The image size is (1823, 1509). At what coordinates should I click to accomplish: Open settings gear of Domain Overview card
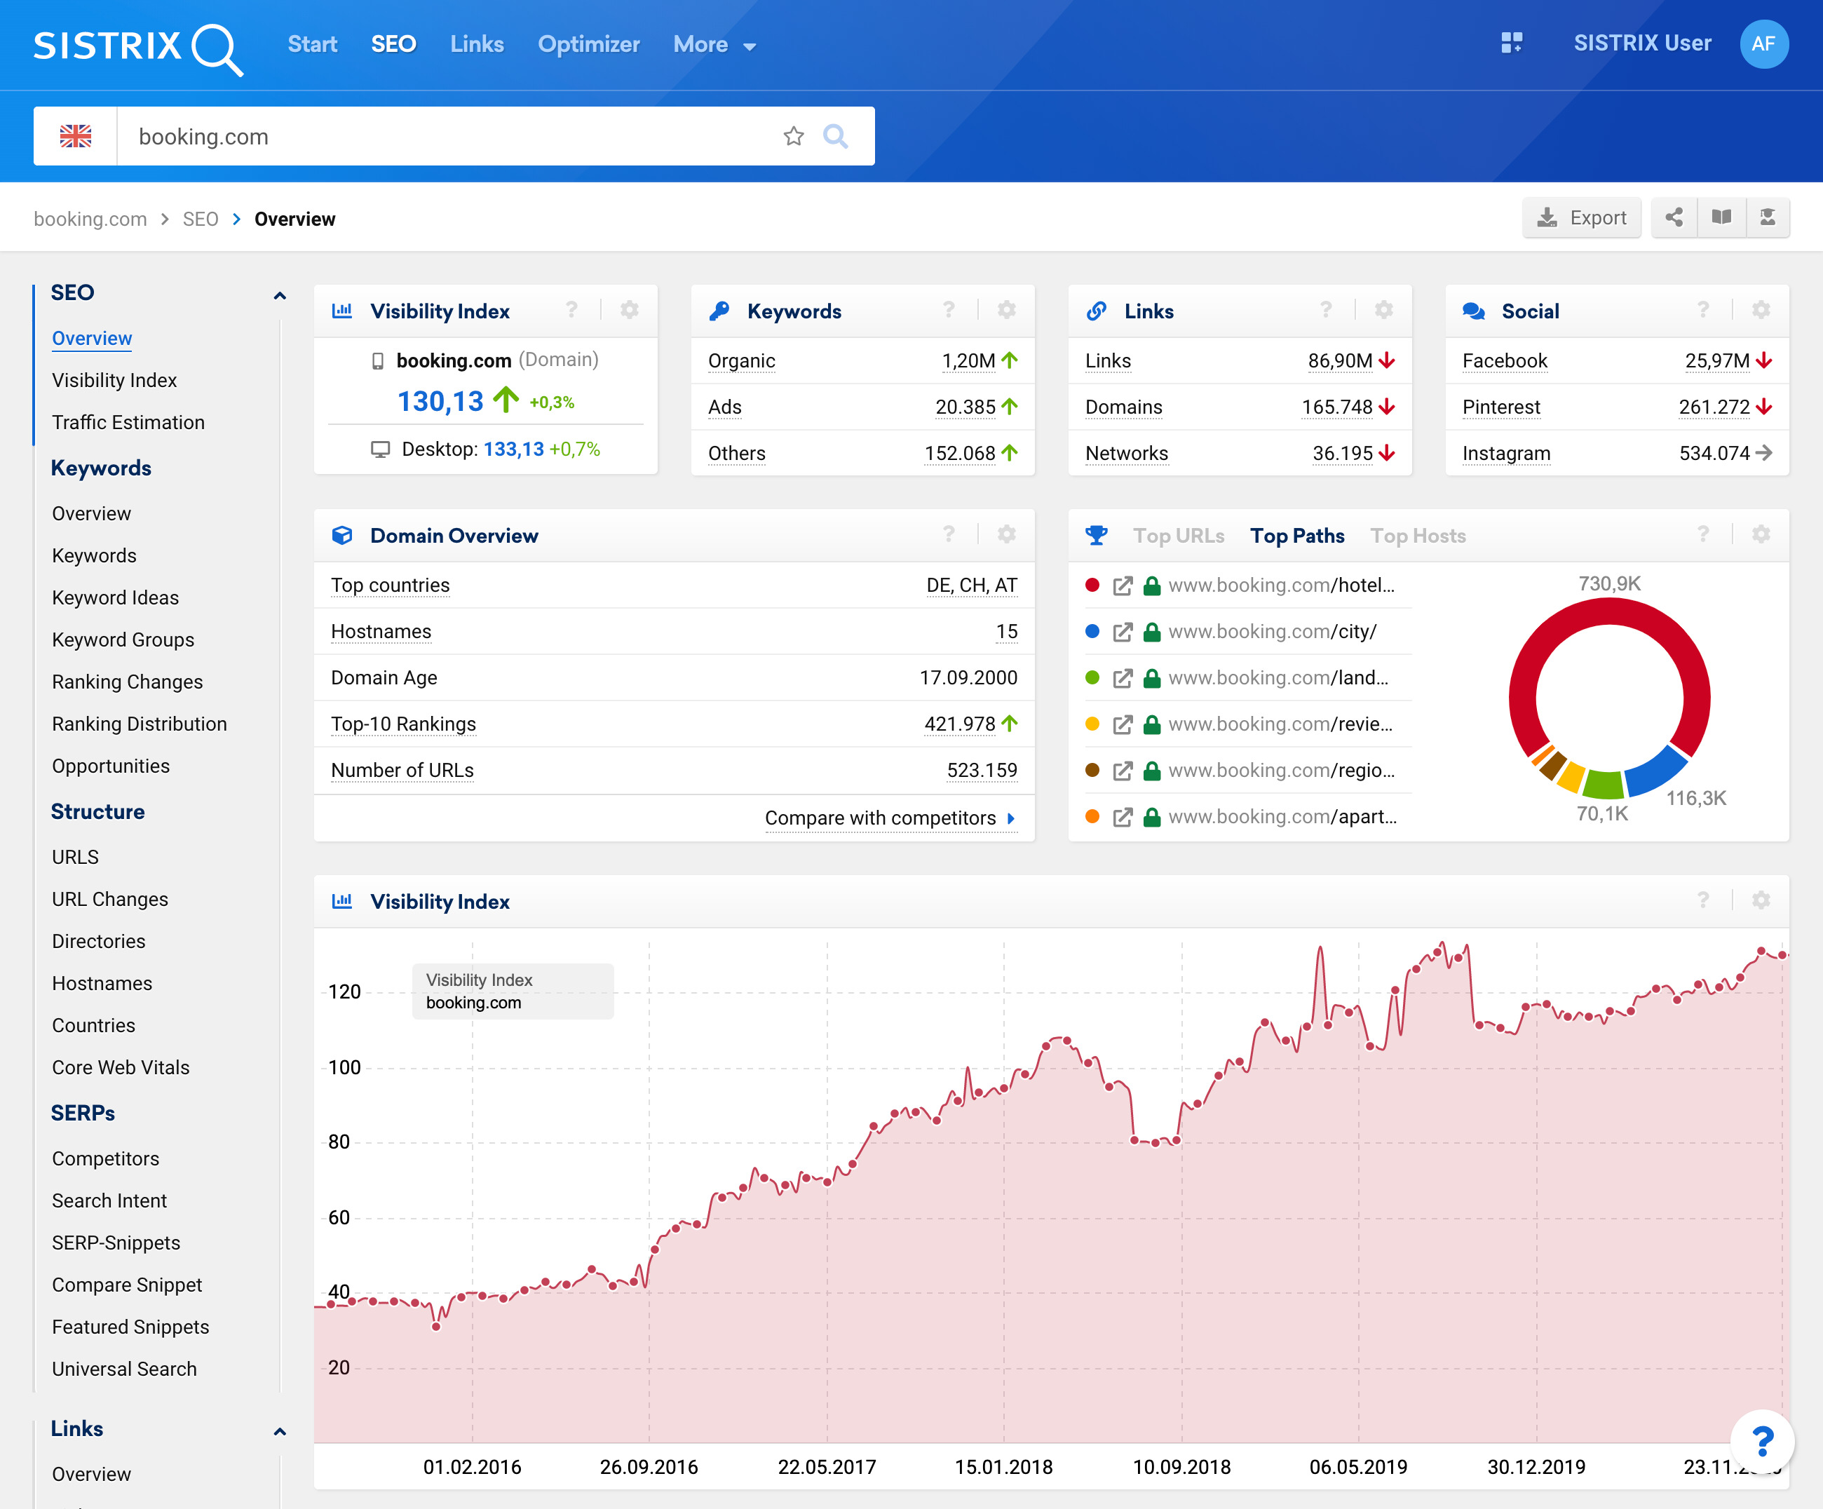point(1006,534)
